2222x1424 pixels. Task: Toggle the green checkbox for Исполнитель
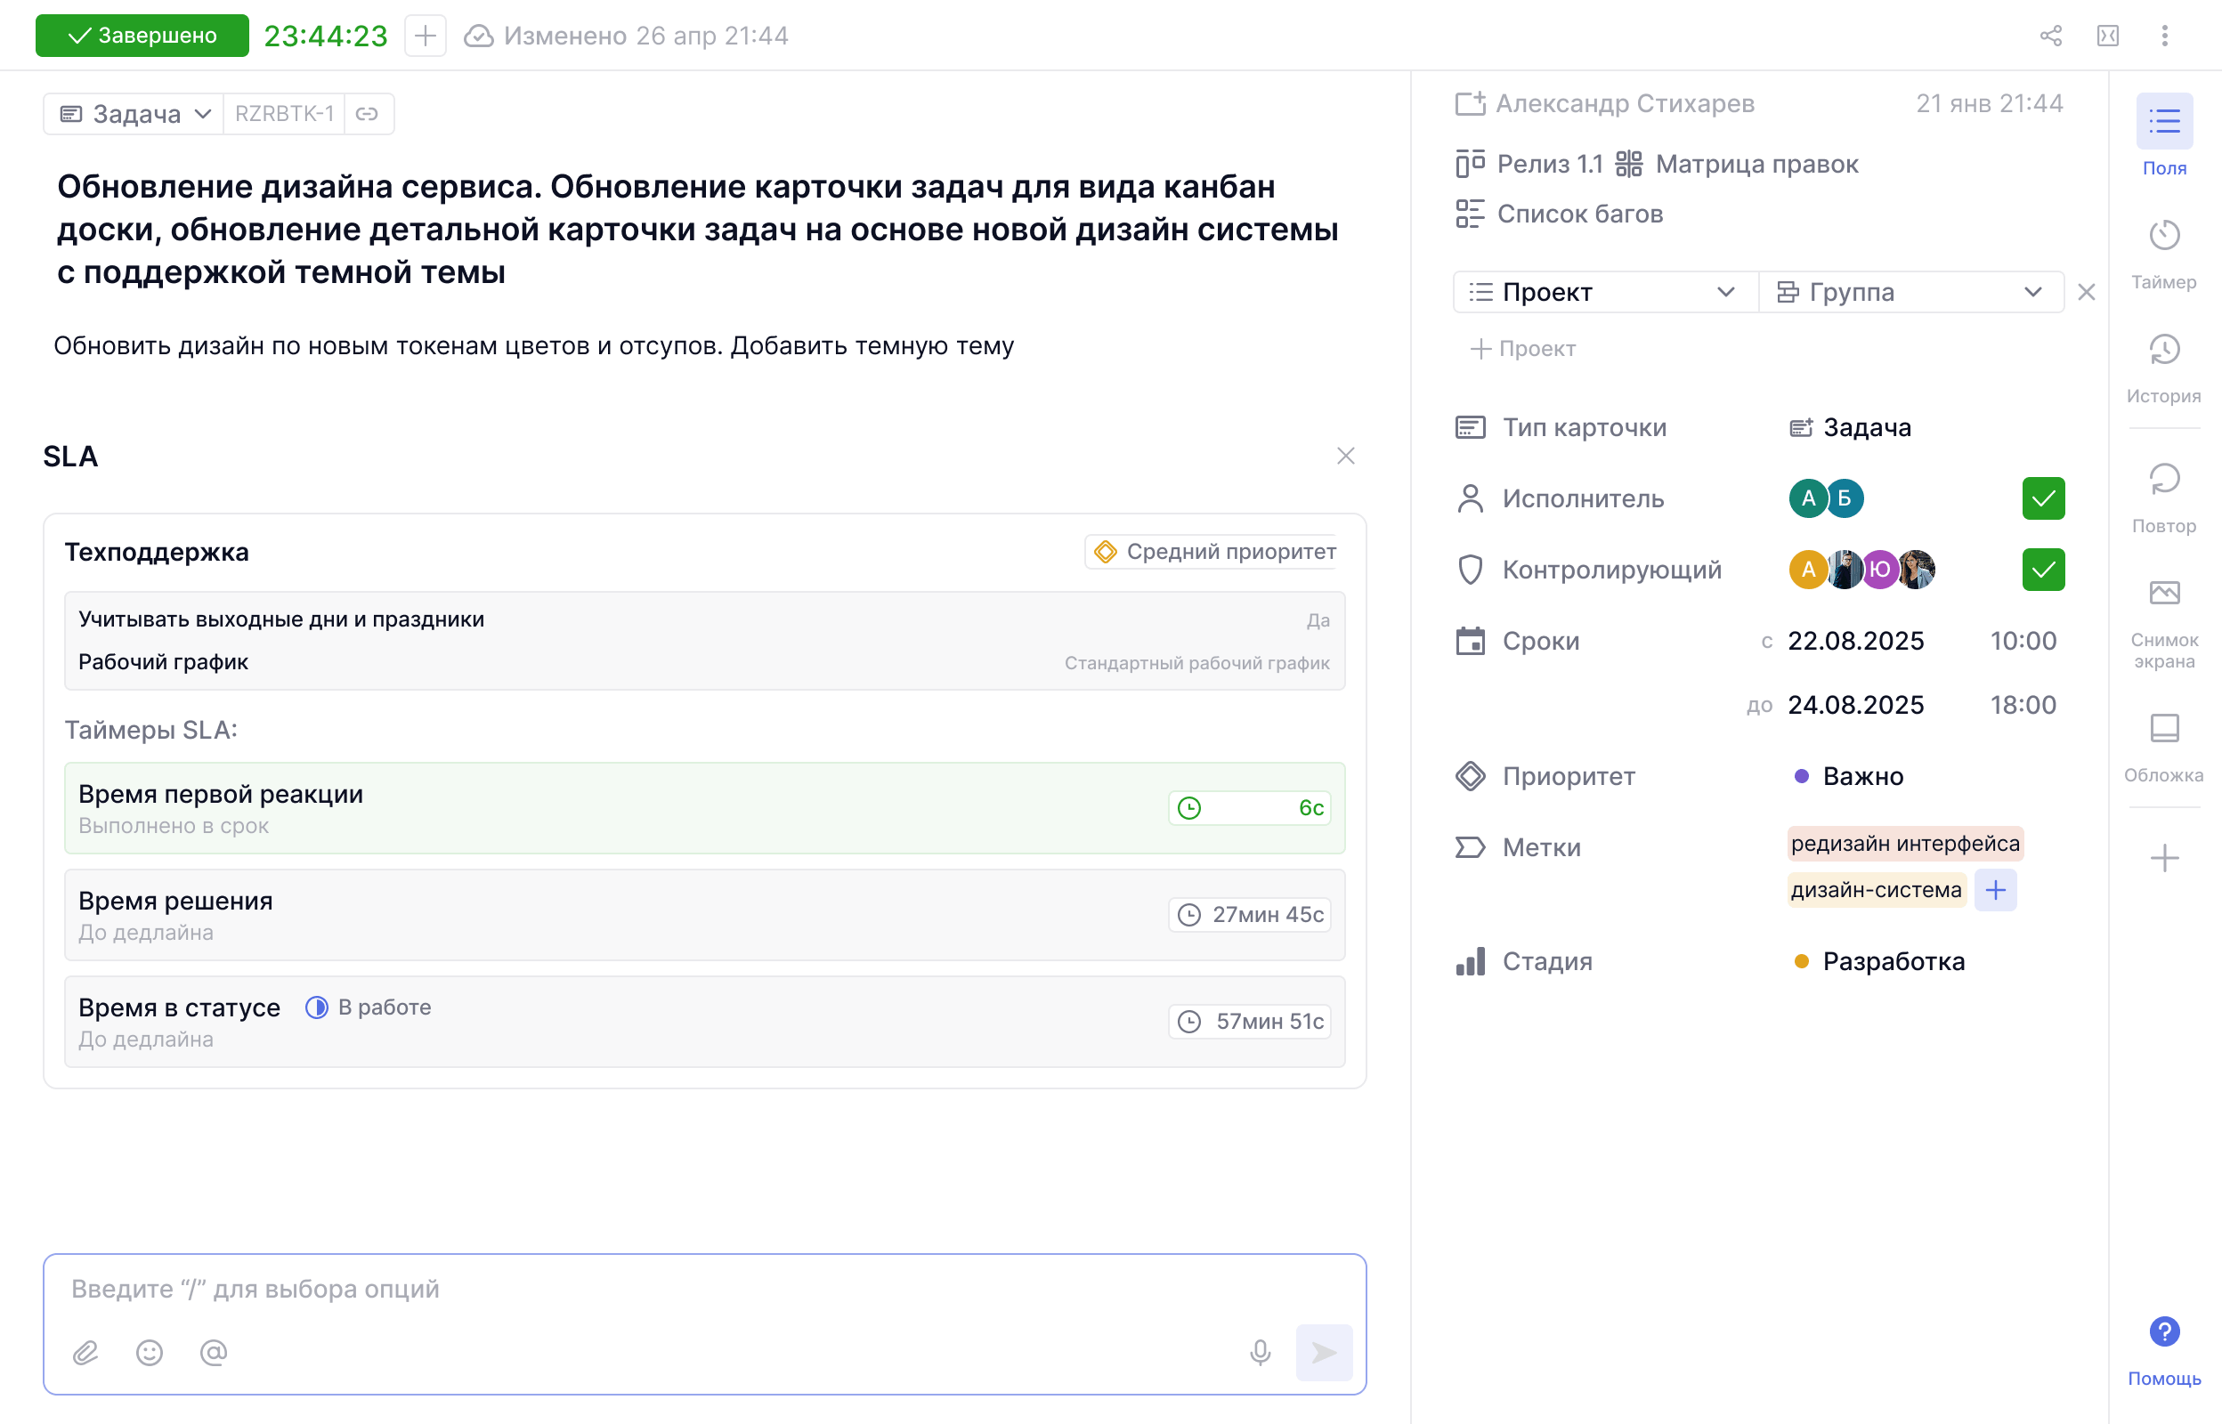(x=2044, y=498)
